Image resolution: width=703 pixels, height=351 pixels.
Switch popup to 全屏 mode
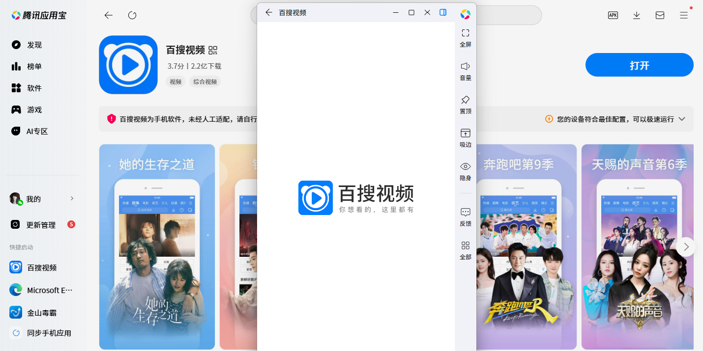tap(466, 38)
